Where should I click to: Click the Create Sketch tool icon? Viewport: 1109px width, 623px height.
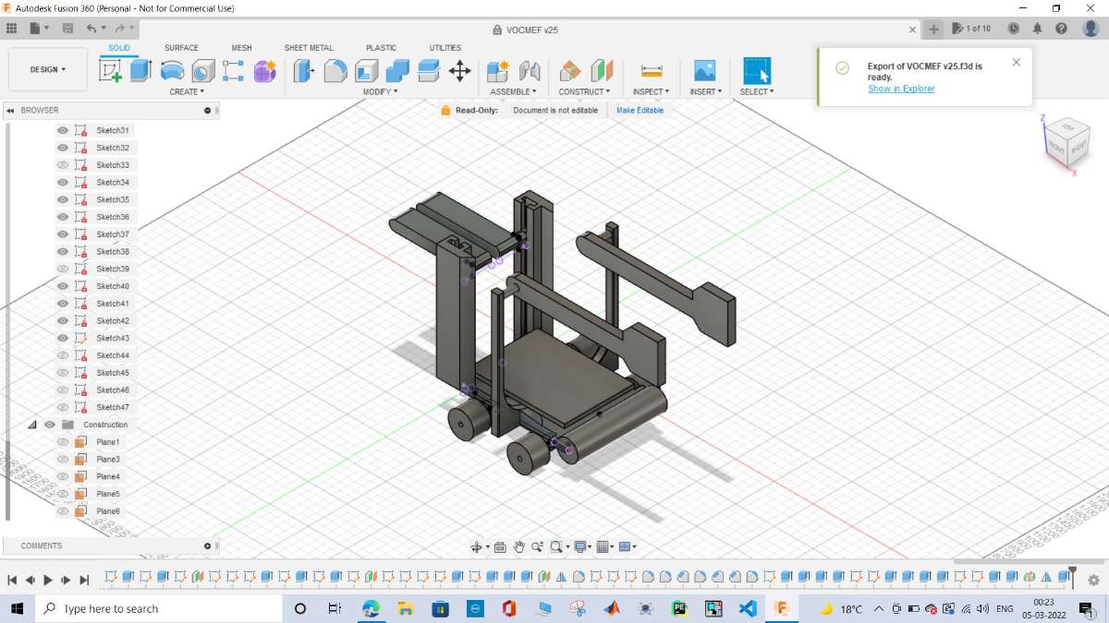111,71
